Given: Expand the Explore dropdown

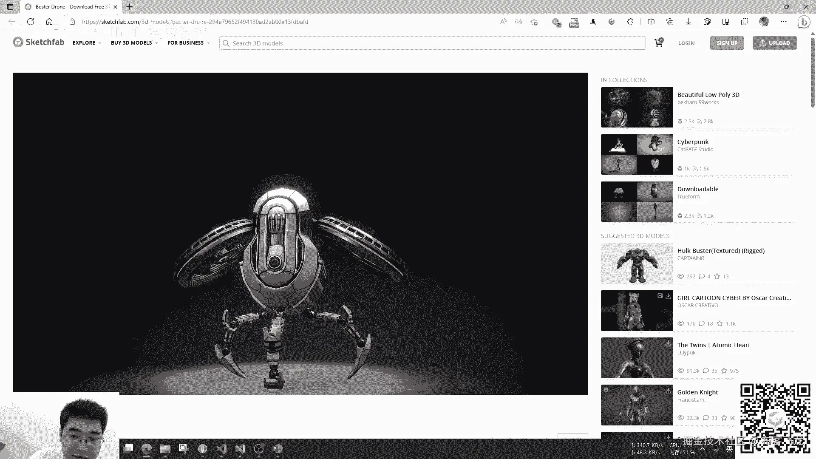Looking at the screenshot, I should tap(87, 43).
